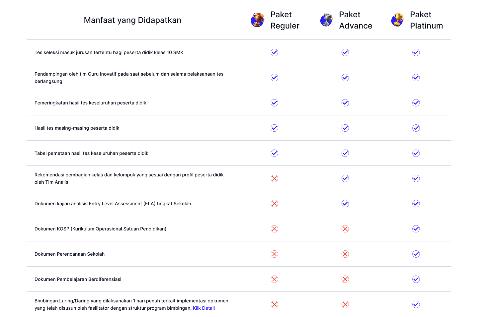Image resolution: width=478 pixels, height=317 pixels.
Task: Click Platinum checkmark for Bimbingan Luring/Daring row
Action: [x=416, y=304]
